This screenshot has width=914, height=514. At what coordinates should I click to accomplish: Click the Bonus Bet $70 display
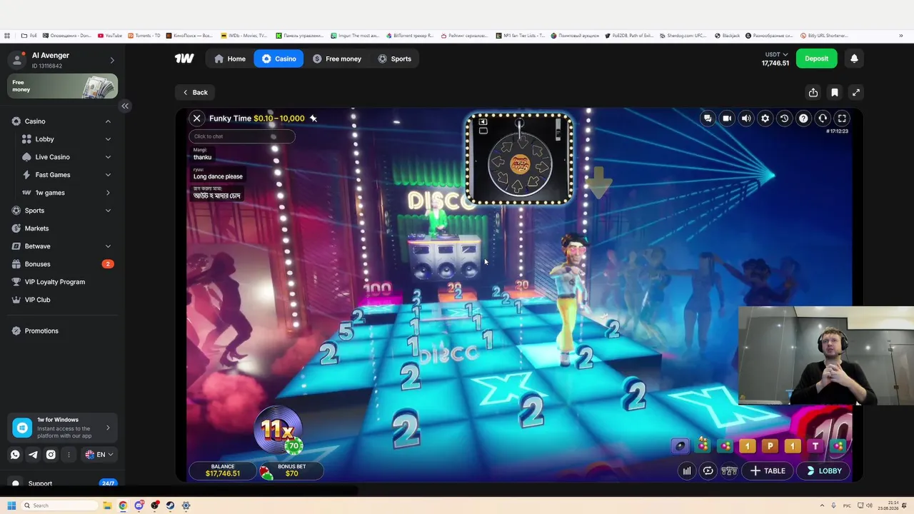click(291, 470)
